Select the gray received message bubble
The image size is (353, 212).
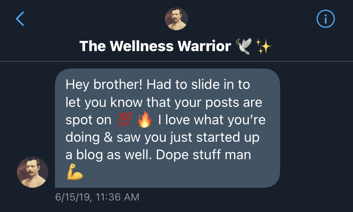coord(168,128)
